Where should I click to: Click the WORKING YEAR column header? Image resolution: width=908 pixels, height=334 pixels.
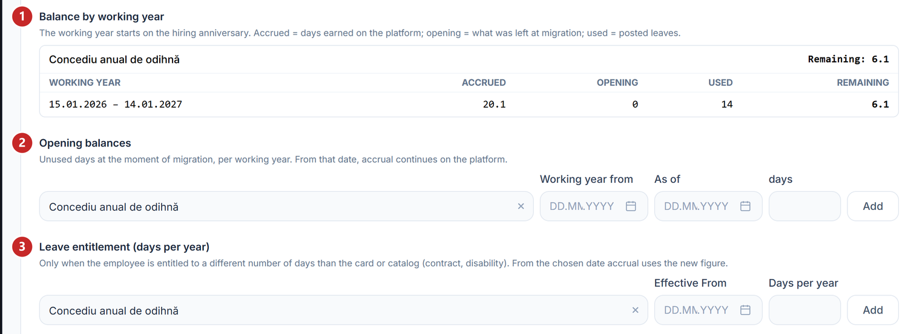point(85,82)
